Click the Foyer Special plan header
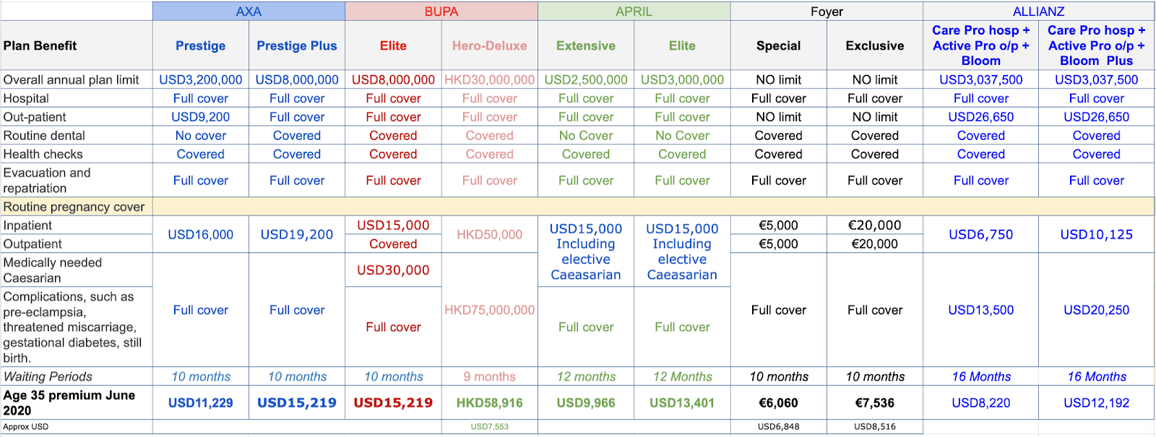Image resolution: width=1156 pixels, height=437 pixels. [779, 45]
